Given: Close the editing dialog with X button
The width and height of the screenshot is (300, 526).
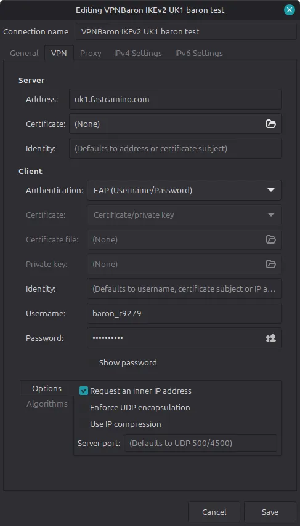Looking at the screenshot, I should click(289, 10).
